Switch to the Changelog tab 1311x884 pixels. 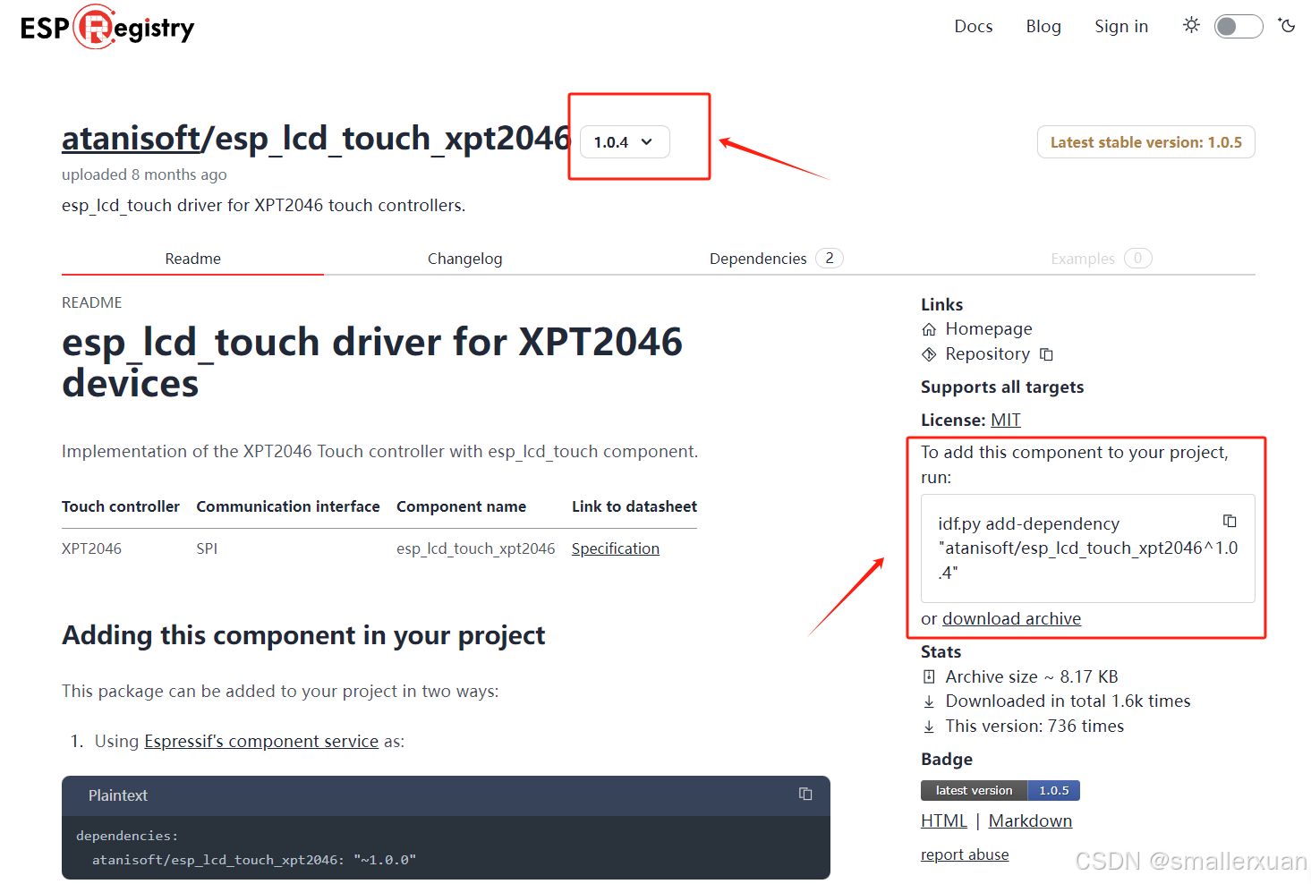465,259
